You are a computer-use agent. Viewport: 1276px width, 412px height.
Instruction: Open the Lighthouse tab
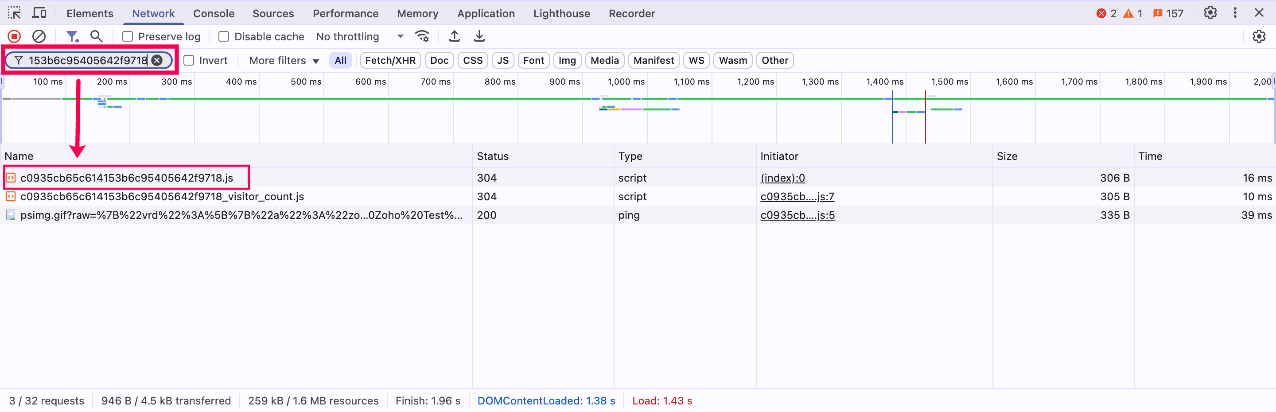click(561, 13)
